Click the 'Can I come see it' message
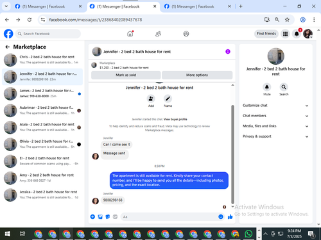321x240 pixels. (116, 145)
